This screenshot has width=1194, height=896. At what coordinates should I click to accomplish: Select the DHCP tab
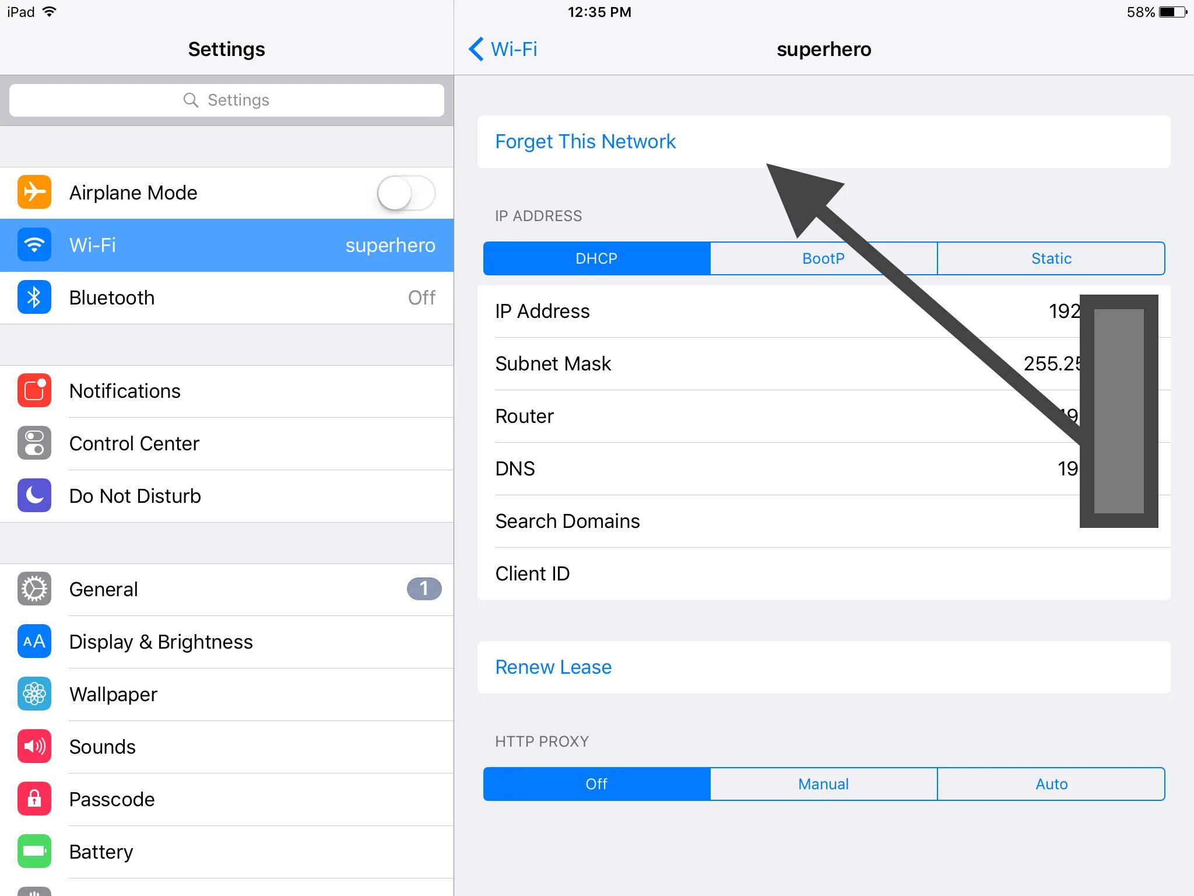(x=595, y=257)
